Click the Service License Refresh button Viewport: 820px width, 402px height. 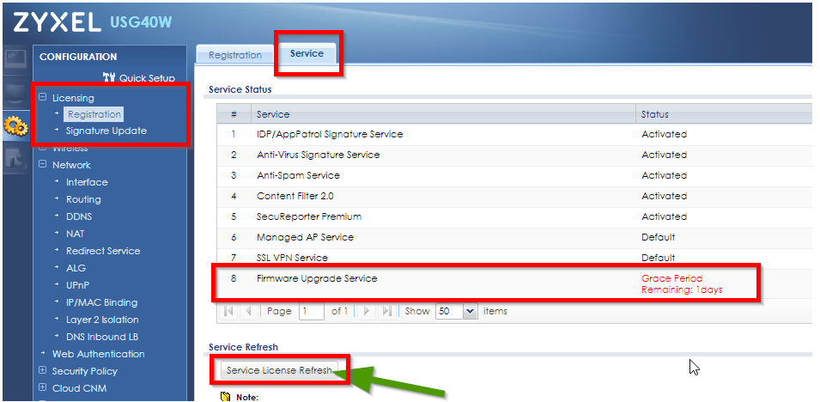pyautogui.click(x=279, y=370)
